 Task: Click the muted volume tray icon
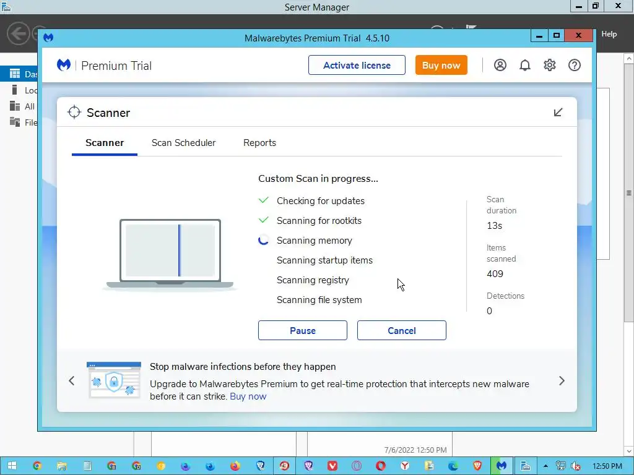point(576,466)
